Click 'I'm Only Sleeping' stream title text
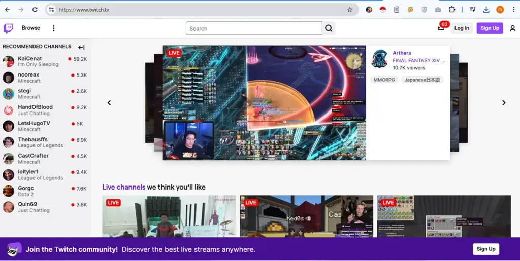The width and height of the screenshot is (520, 261). click(x=38, y=64)
